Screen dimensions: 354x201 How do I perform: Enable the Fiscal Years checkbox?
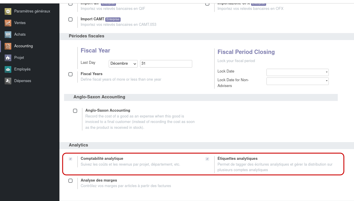[70, 74]
